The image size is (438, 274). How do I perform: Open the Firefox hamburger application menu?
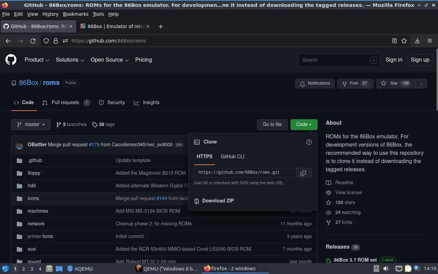(430, 41)
